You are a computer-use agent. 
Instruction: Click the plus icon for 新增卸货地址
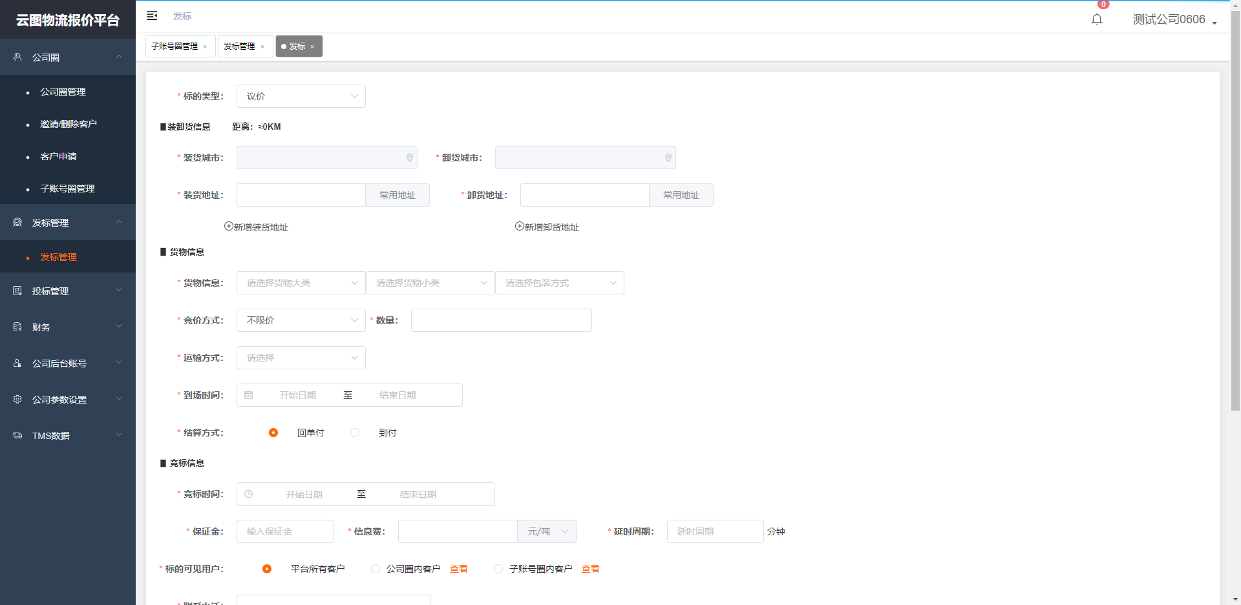coord(519,226)
